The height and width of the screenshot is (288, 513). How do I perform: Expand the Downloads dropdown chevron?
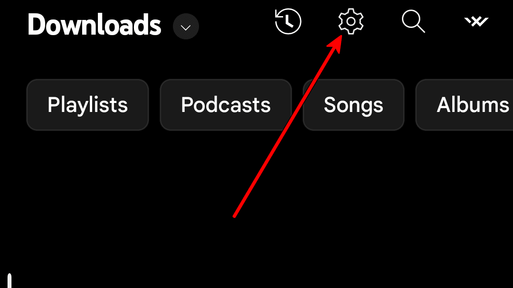click(x=186, y=27)
